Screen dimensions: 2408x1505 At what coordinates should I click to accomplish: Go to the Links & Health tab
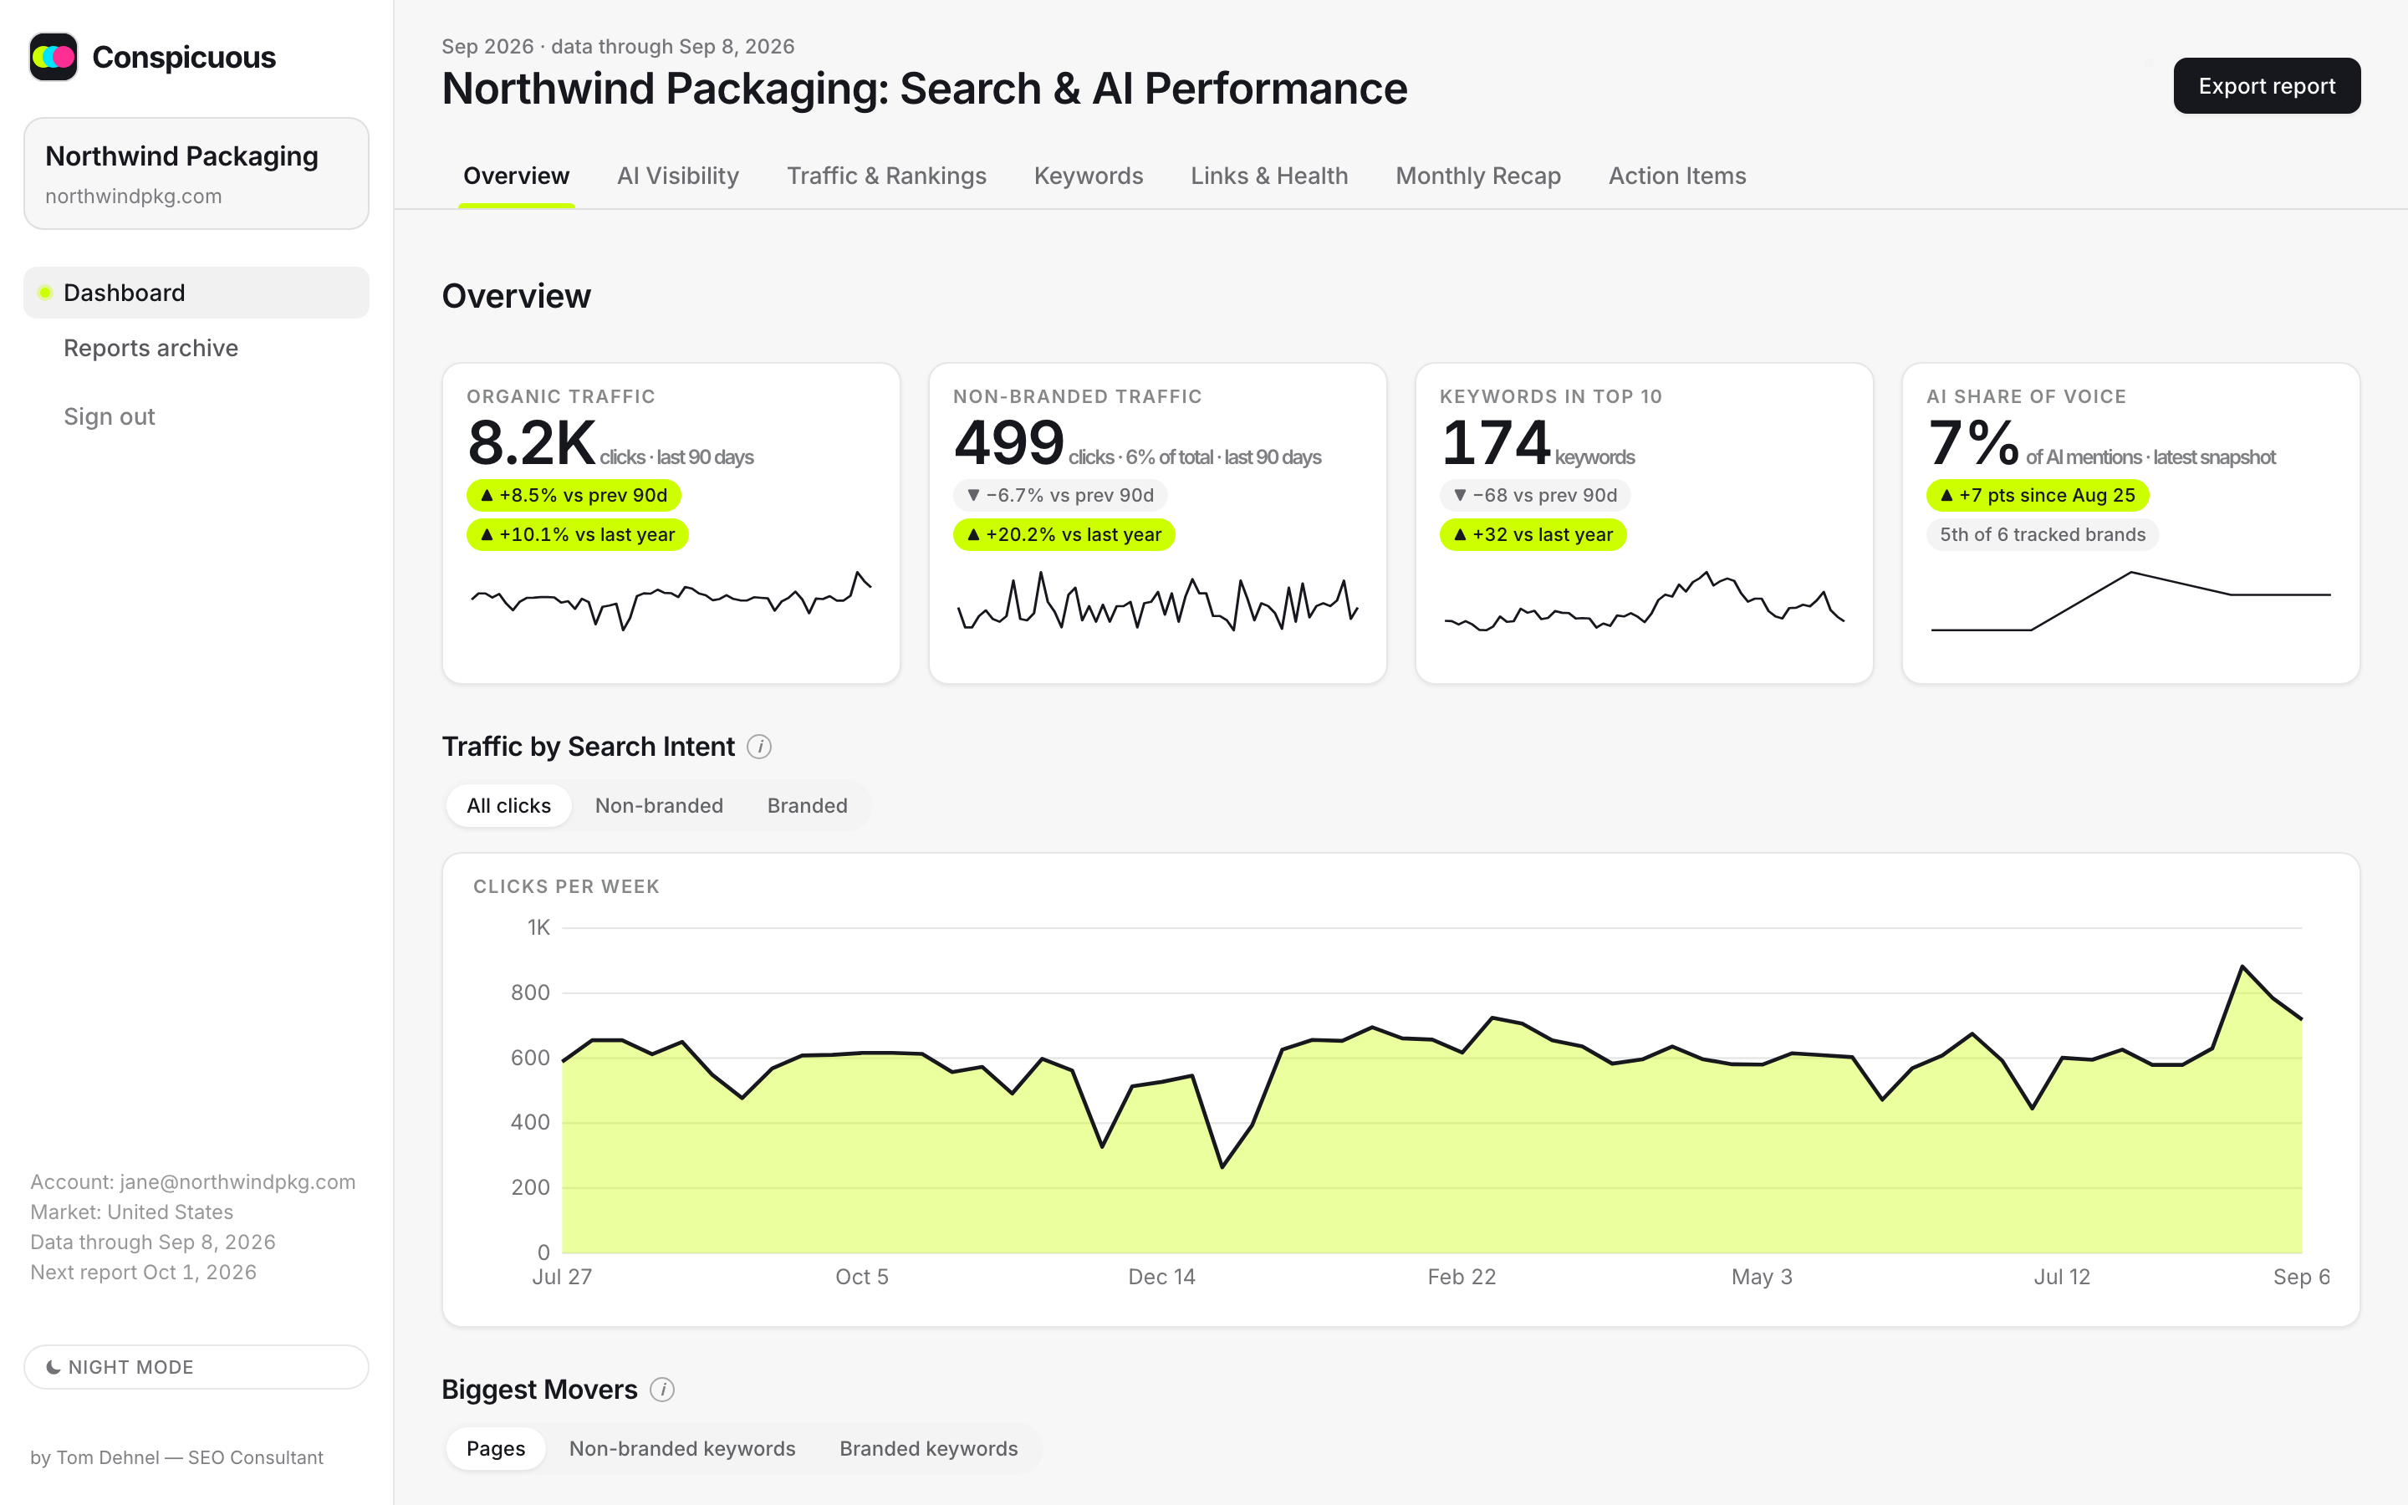(x=1270, y=176)
